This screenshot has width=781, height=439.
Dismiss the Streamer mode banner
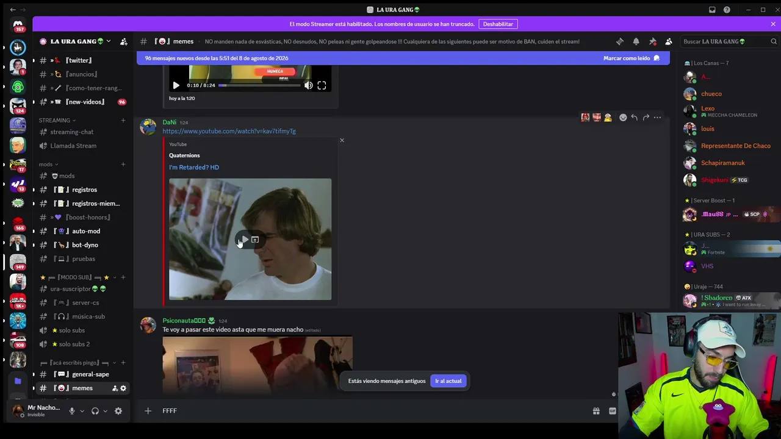pyautogui.click(x=773, y=24)
